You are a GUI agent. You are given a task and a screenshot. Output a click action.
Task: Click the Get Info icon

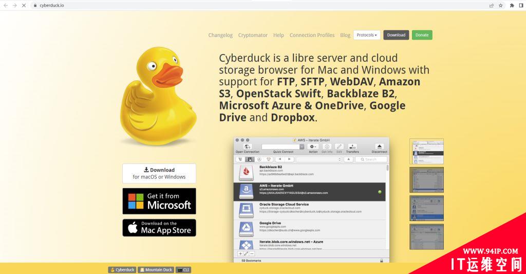click(x=327, y=147)
